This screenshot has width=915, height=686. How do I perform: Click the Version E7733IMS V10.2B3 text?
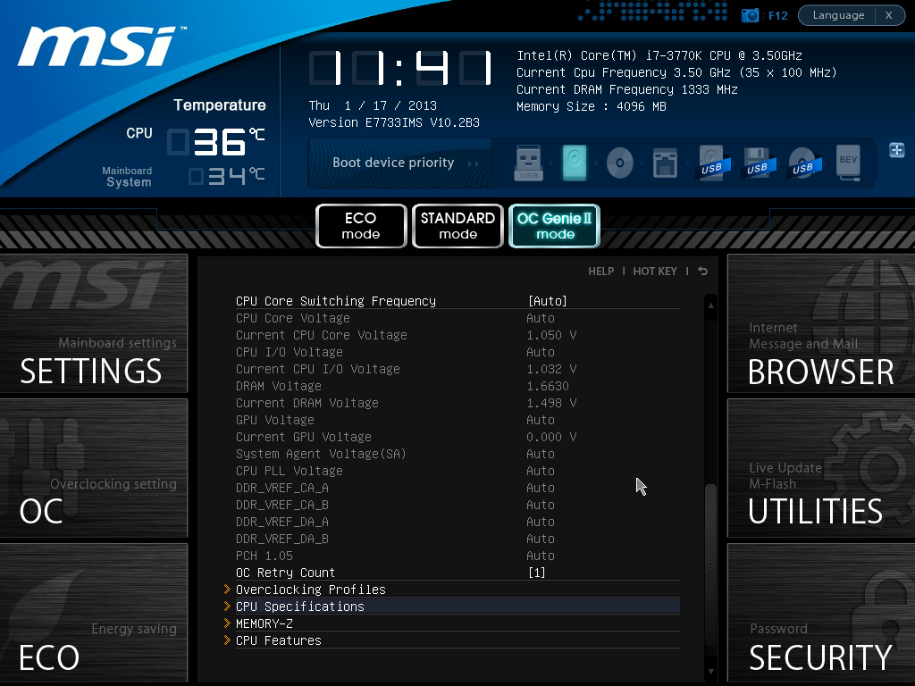click(x=394, y=122)
